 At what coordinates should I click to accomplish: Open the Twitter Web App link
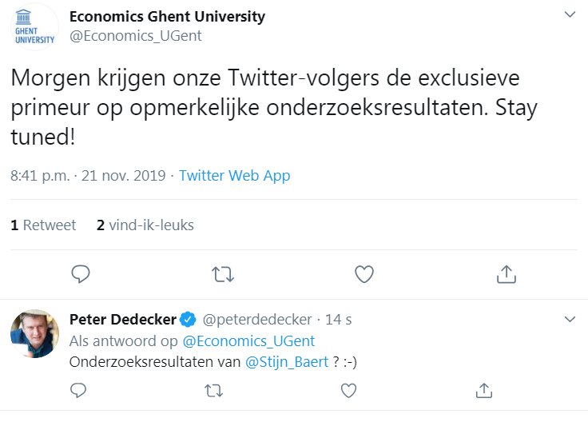234,176
